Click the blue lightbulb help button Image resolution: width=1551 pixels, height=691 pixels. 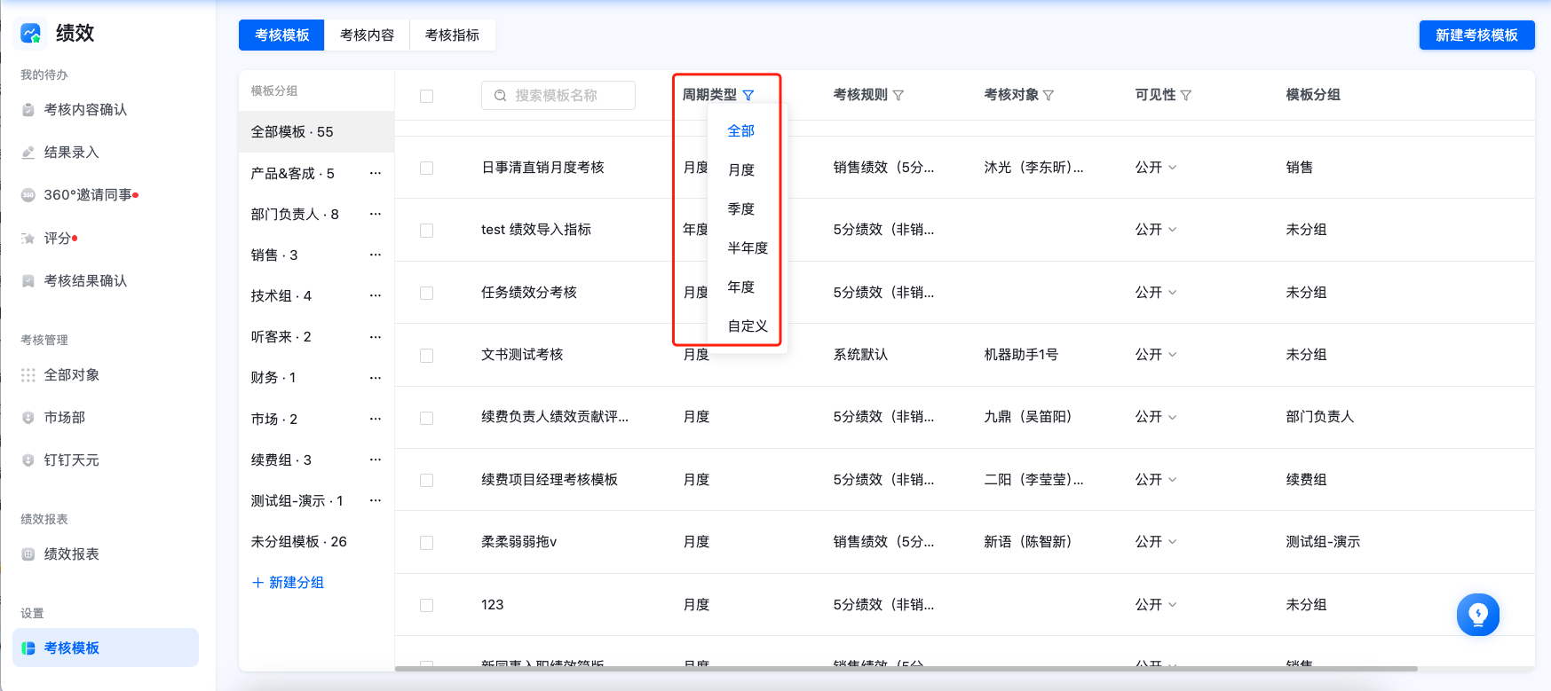click(x=1478, y=614)
